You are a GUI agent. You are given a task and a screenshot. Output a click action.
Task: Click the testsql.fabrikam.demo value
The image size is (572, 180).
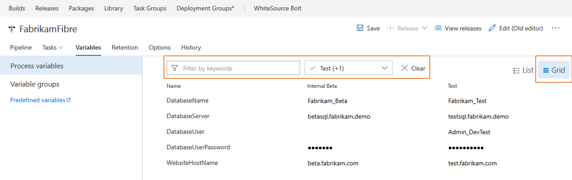click(x=479, y=116)
